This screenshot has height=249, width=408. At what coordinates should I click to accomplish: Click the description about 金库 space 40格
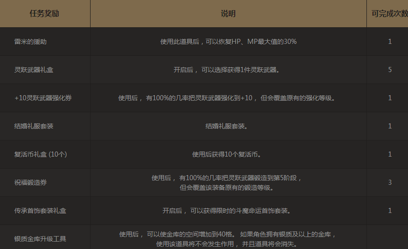228,239
